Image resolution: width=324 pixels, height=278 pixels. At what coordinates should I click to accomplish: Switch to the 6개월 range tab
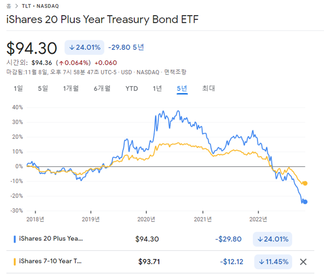point(102,88)
